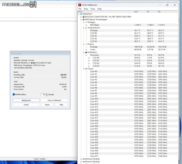Collapse the AMD Ryzen Threadripper node
Screen dimensions: 182x164
pos(81,20)
